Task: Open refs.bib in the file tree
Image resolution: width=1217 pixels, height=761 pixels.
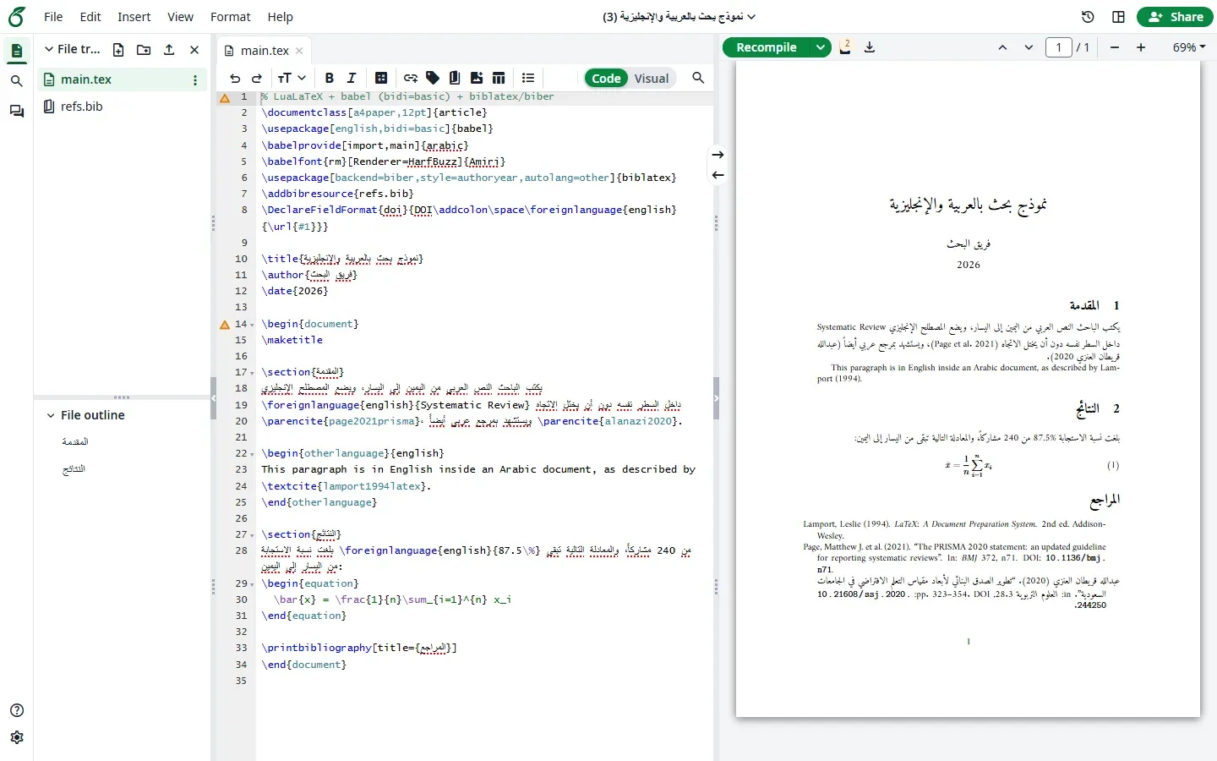Action: 81,107
